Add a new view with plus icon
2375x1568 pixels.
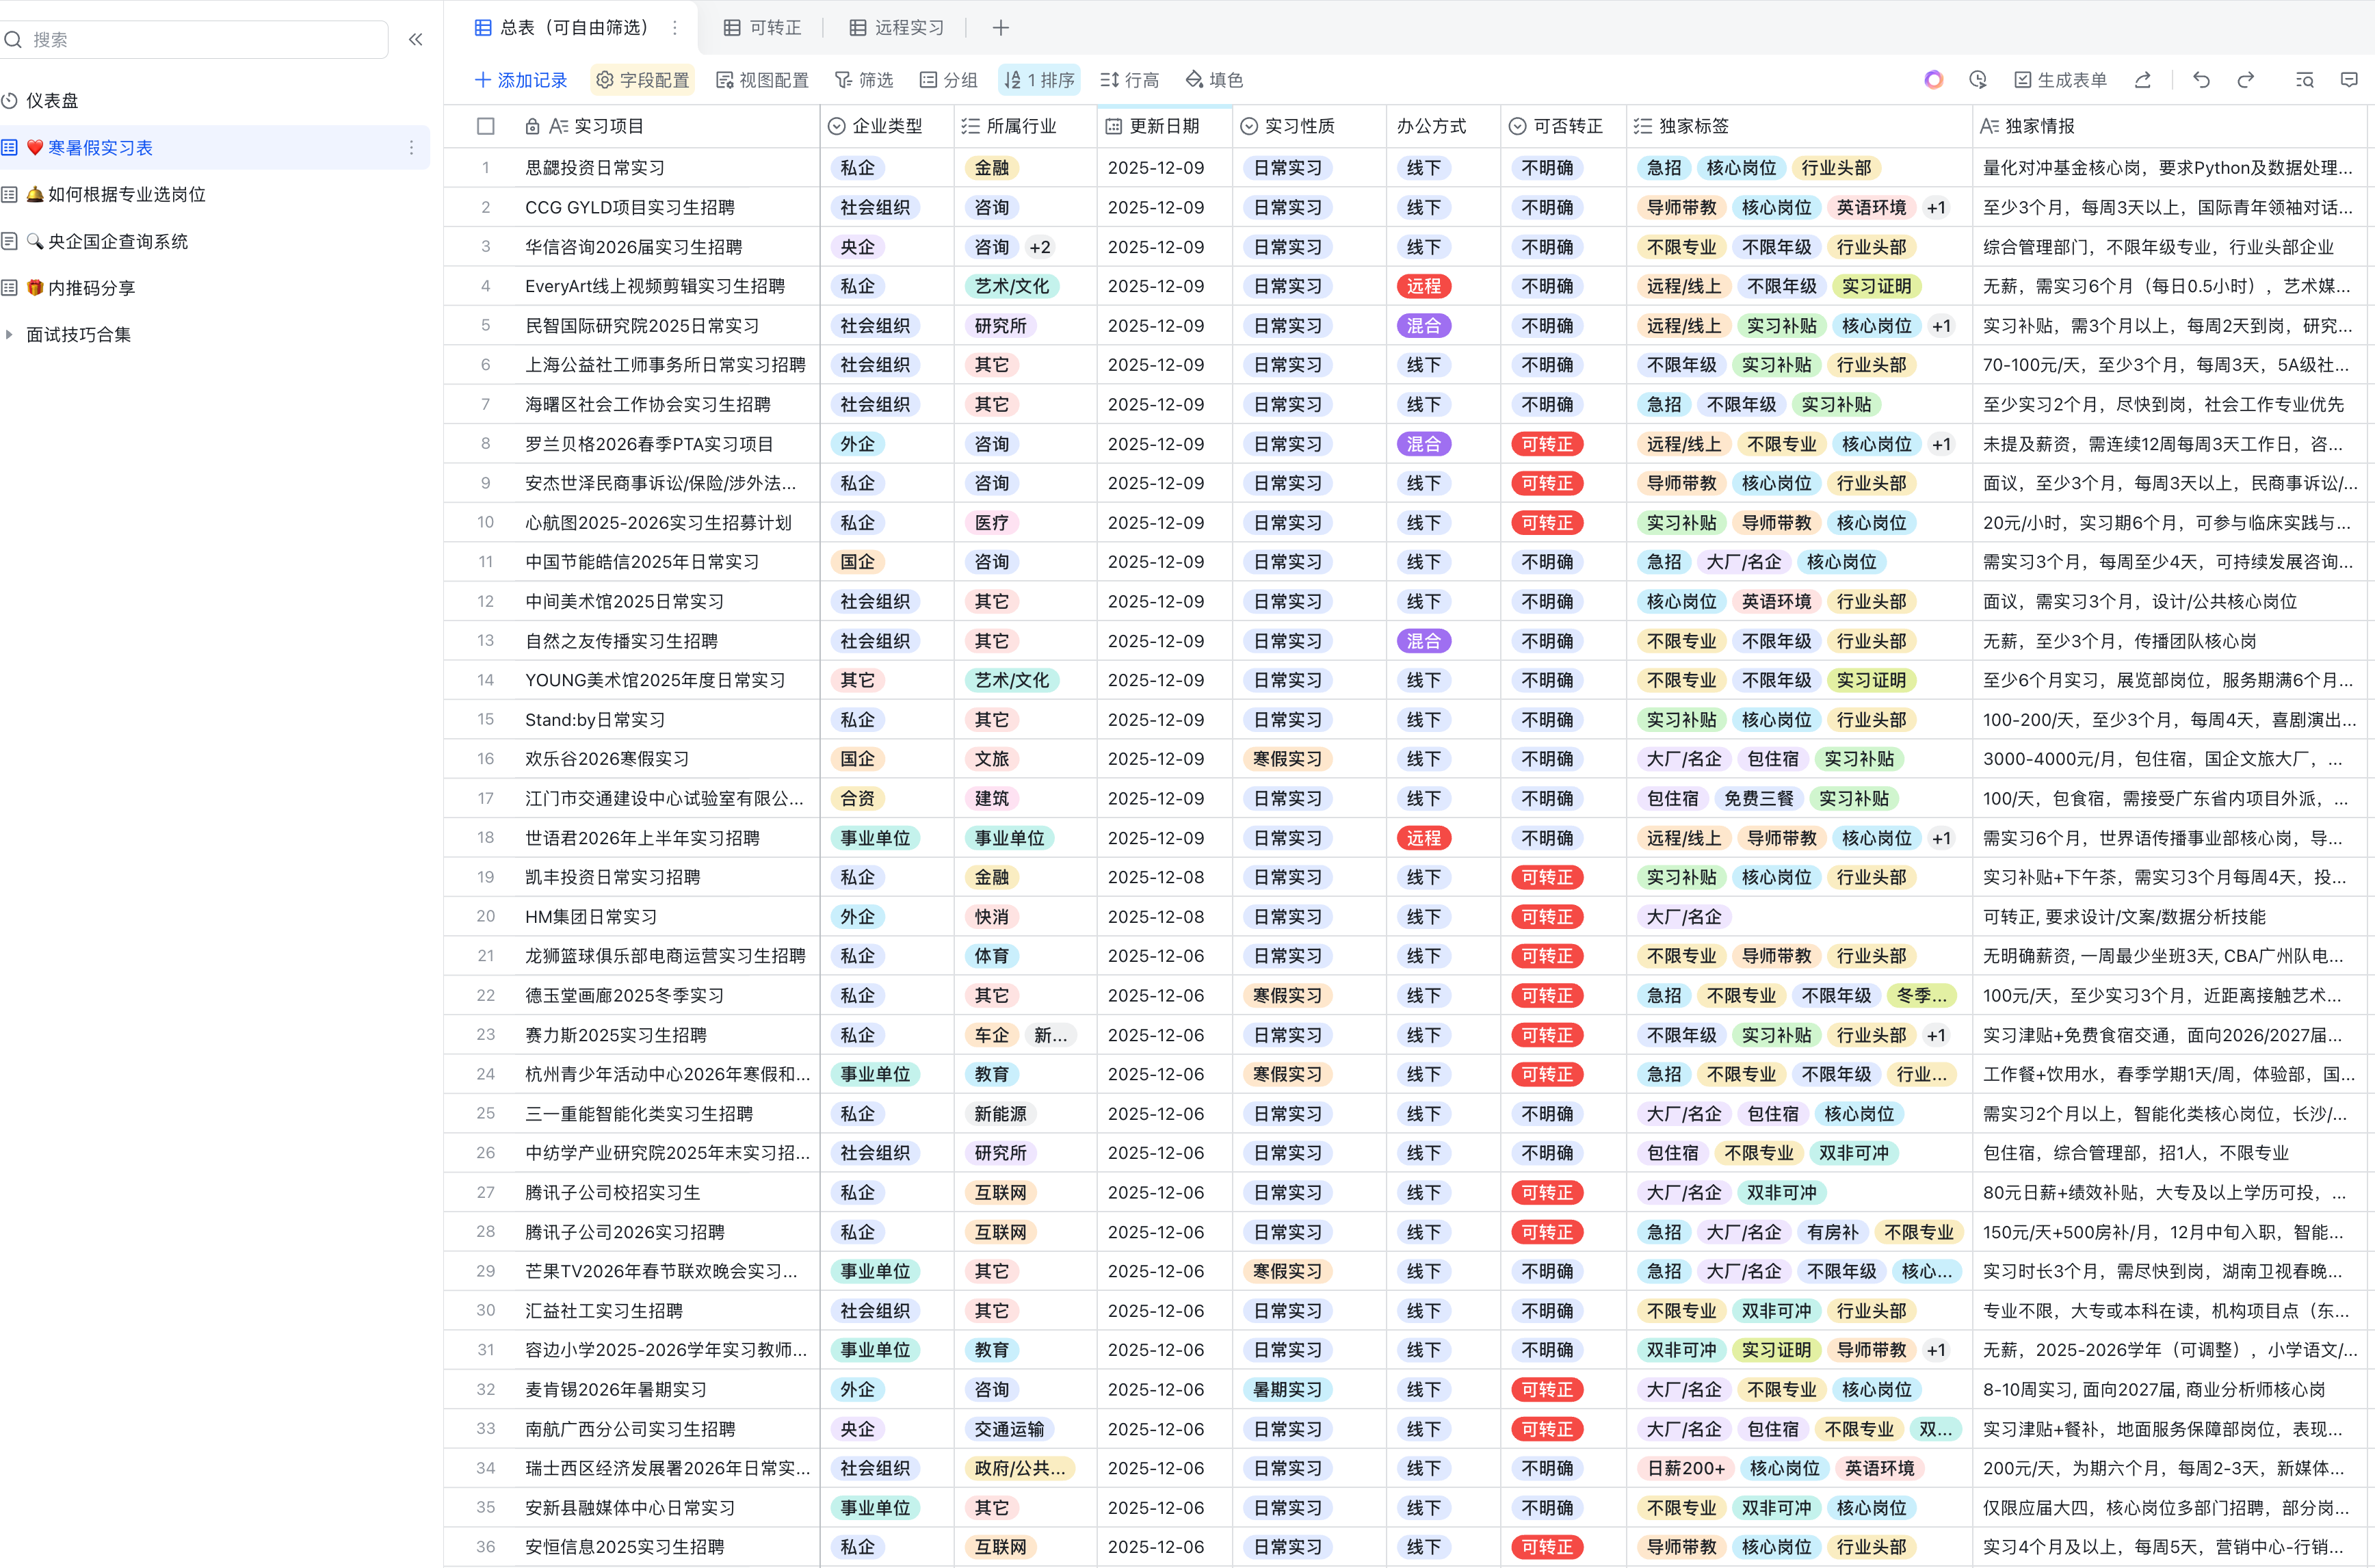coord(1001,28)
